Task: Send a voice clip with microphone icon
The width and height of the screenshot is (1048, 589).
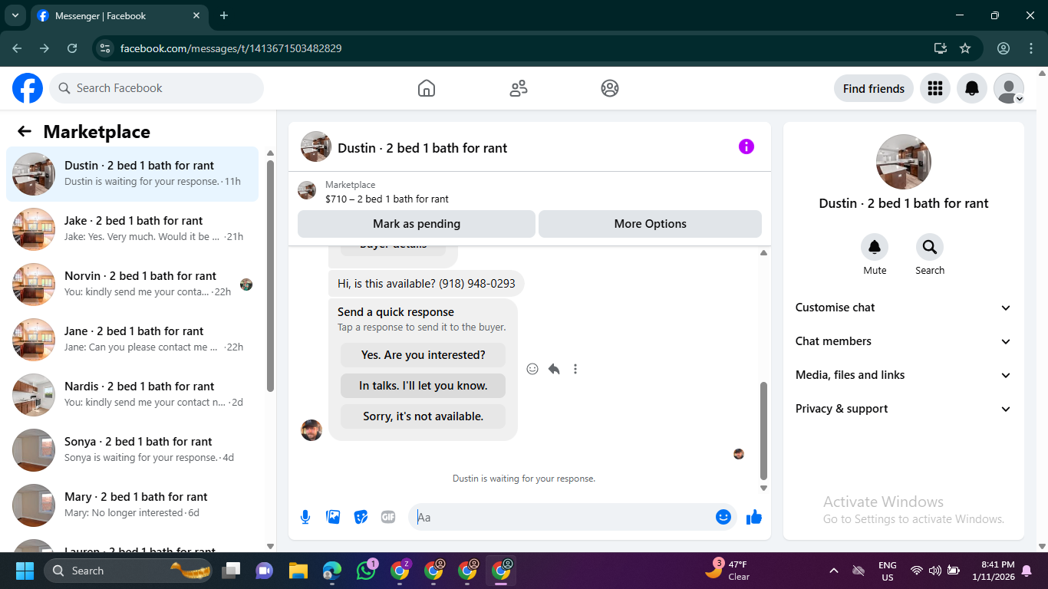Action: (x=305, y=517)
